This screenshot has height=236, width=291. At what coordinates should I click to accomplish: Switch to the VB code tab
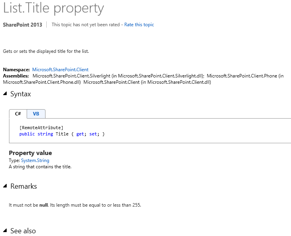tap(36, 114)
